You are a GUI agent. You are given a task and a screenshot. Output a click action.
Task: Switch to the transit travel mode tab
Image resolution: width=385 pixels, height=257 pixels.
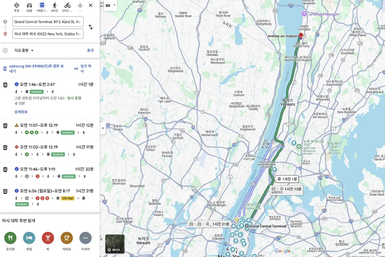point(42,6)
